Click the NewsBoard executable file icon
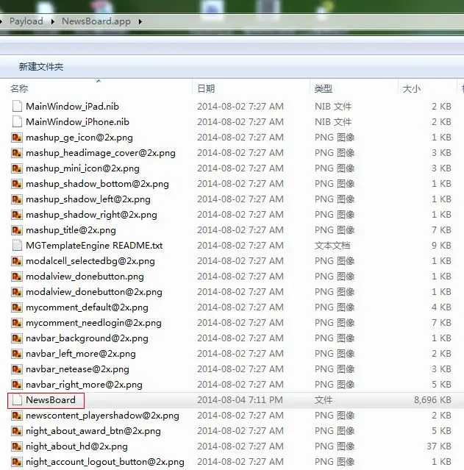 (x=17, y=400)
